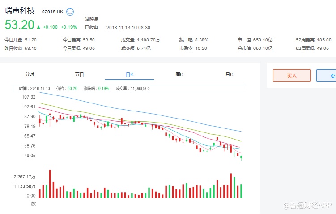Select the 五日 chart tab

coord(79,74)
